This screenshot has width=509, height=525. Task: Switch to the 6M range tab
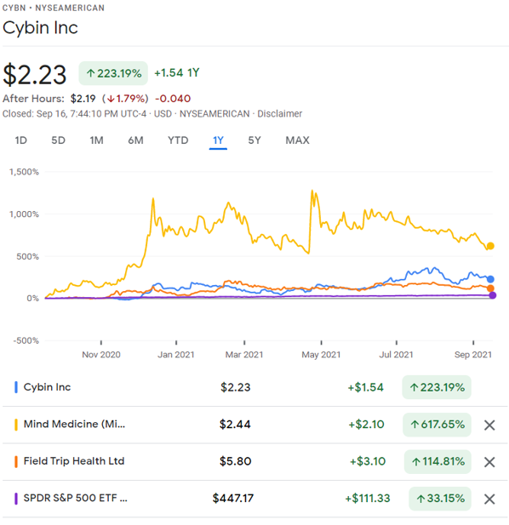(135, 140)
